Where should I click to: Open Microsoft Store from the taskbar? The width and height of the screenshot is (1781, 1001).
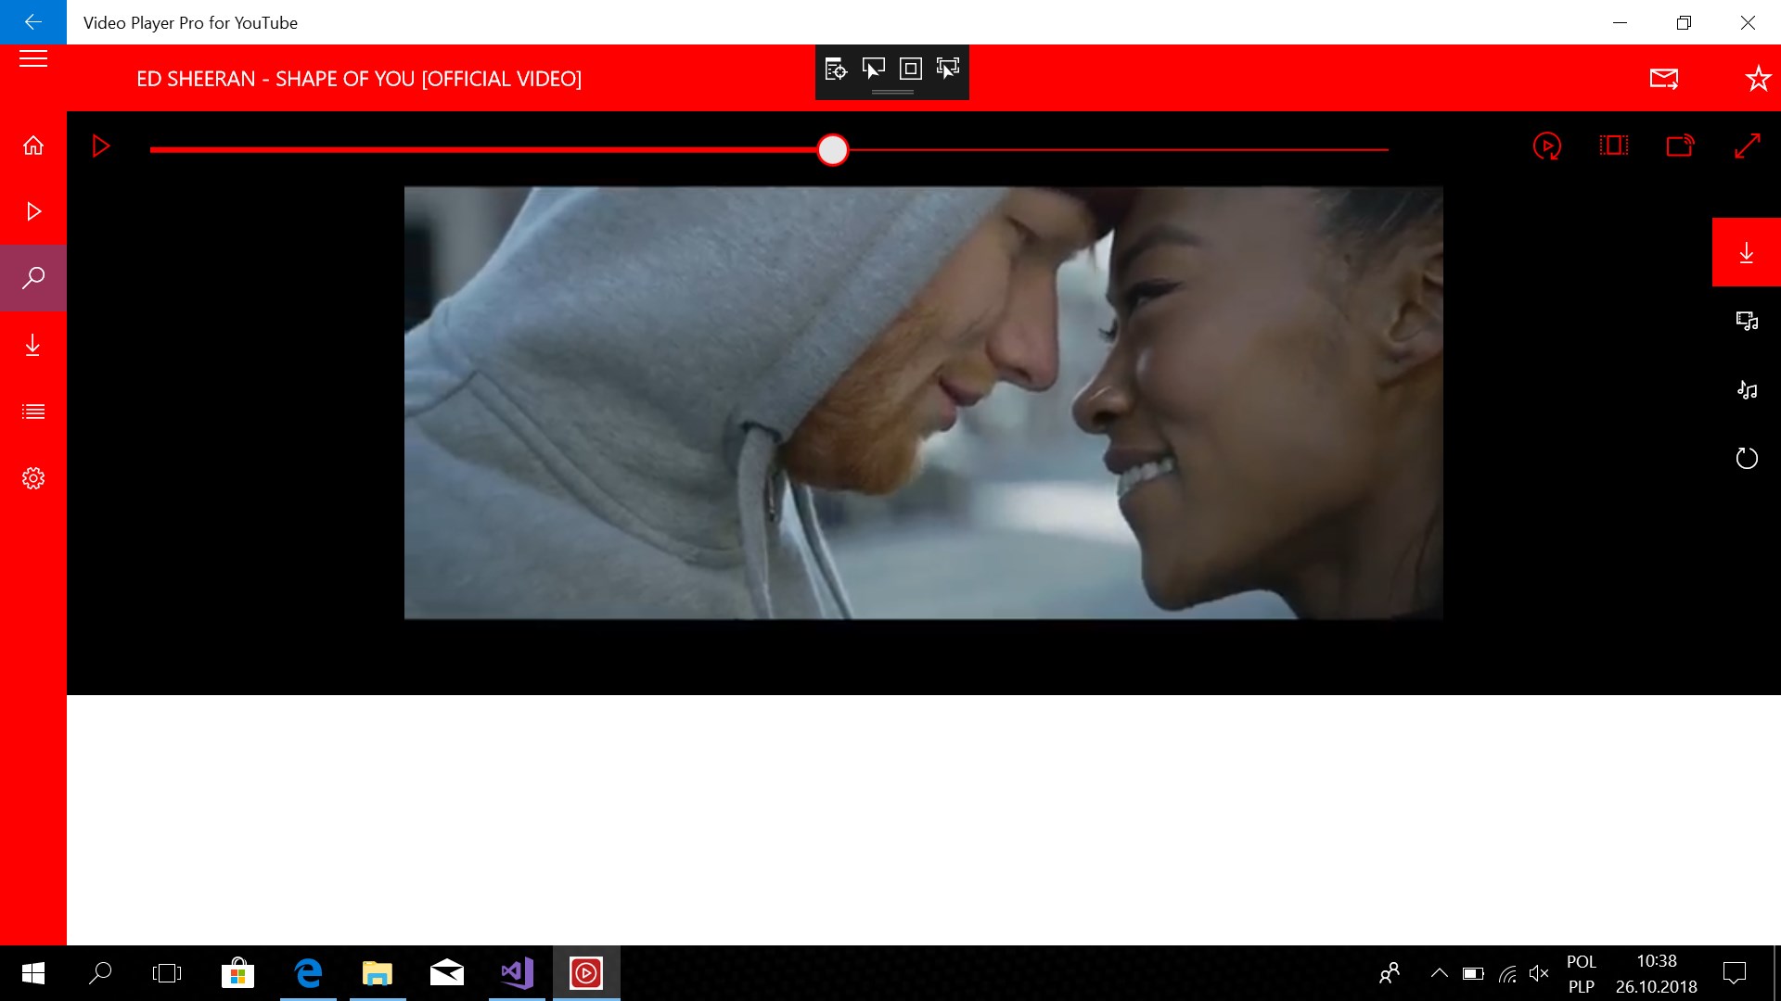[237, 973]
